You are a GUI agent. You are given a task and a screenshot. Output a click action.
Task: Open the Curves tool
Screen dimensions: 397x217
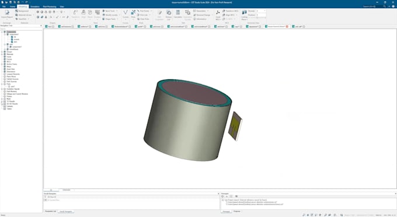(x=126, y=14)
